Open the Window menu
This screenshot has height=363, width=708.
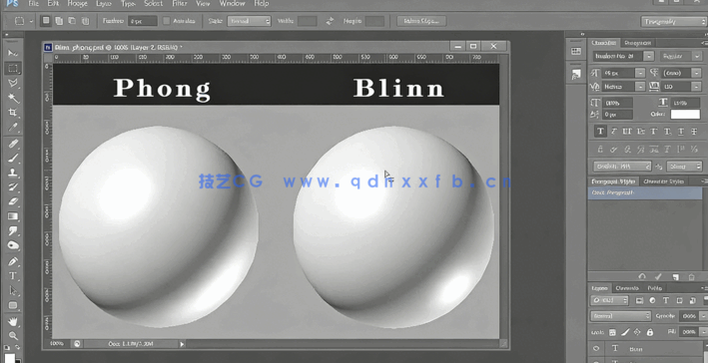point(232,4)
